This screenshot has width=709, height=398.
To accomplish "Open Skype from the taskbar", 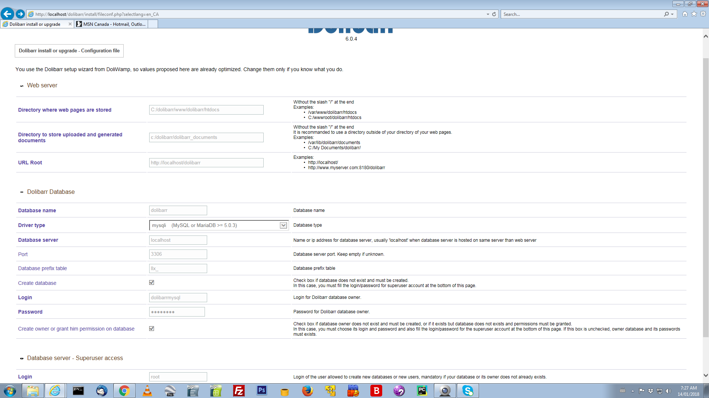I will [x=468, y=391].
